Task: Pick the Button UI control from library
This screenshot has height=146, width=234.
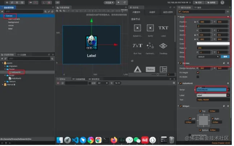Action: (x=150, y=69)
